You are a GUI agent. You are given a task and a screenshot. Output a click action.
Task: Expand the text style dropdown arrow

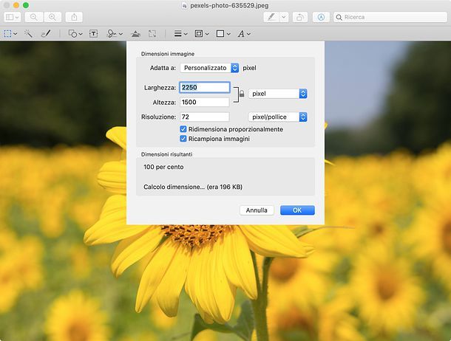pyautogui.click(x=249, y=34)
